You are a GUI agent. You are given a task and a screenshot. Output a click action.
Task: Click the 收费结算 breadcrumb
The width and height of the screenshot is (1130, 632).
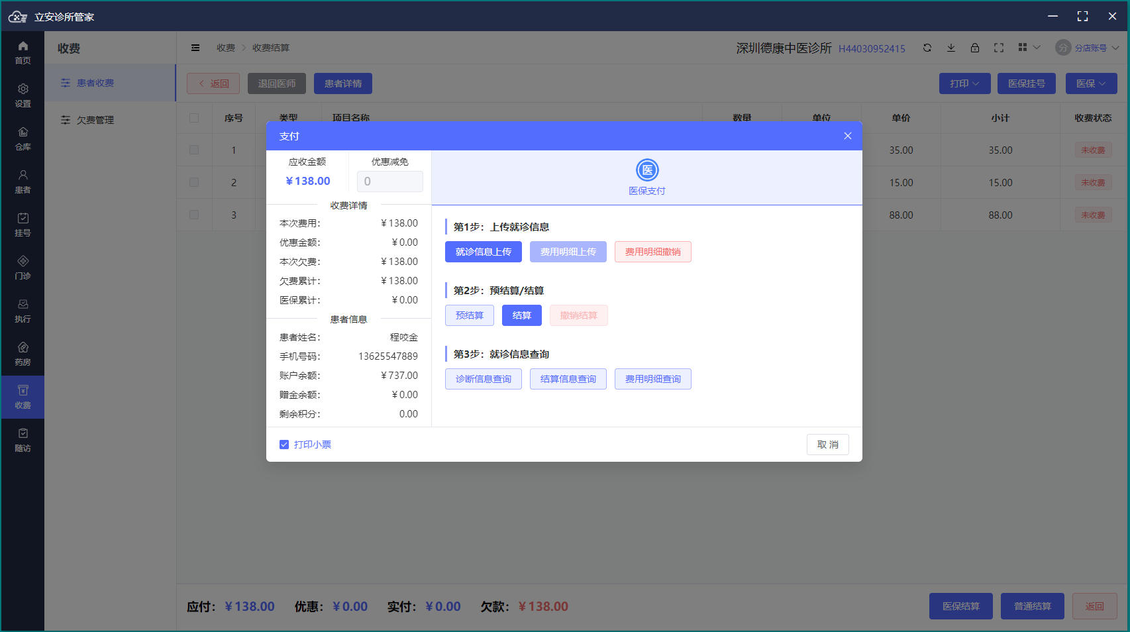tap(271, 48)
